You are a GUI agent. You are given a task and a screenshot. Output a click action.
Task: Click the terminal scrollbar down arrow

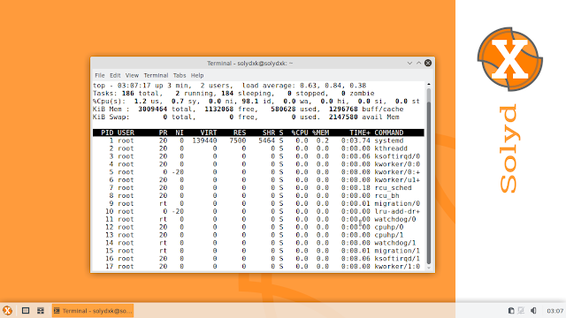pyautogui.click(x=429, y=268)
